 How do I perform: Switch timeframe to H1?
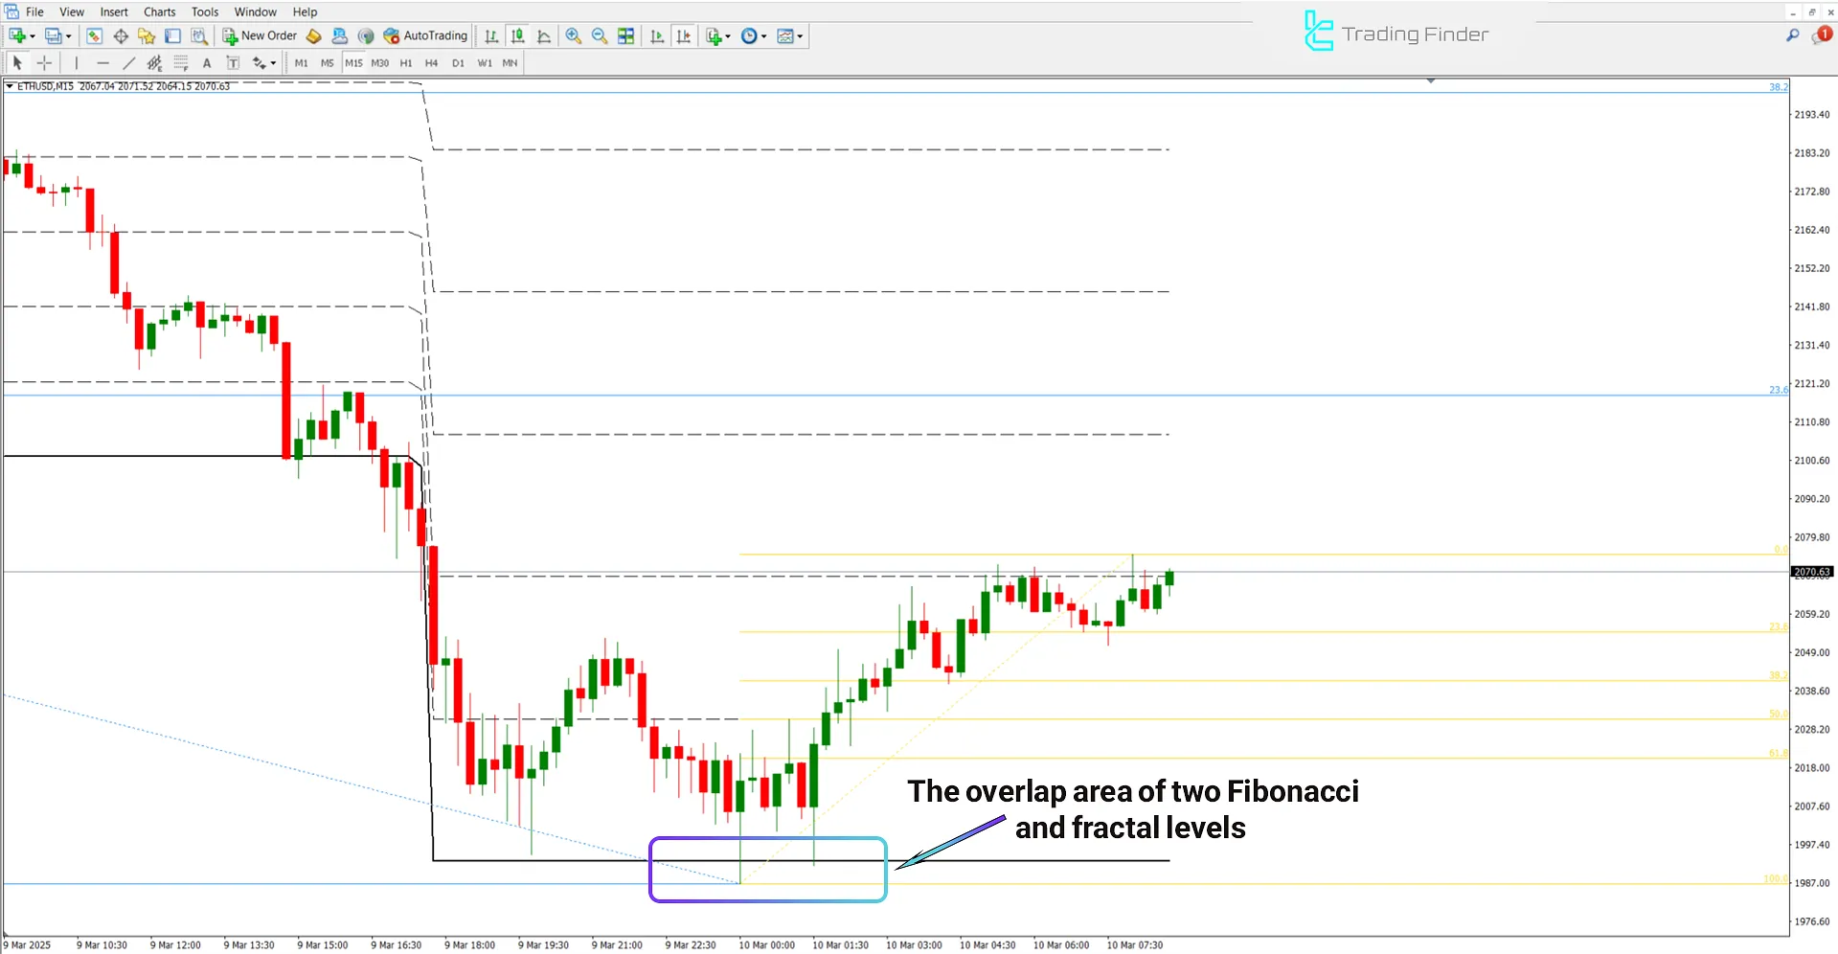(x=406, y=62)
